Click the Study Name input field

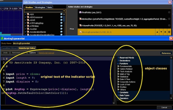(x=92, y=43)
